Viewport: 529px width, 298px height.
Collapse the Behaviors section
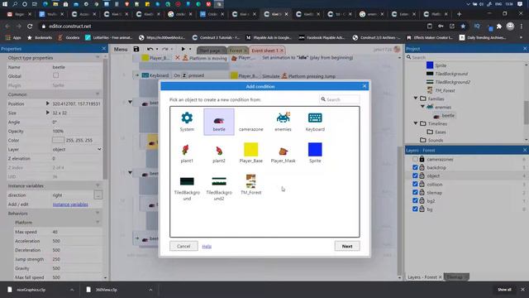[98, 214]
